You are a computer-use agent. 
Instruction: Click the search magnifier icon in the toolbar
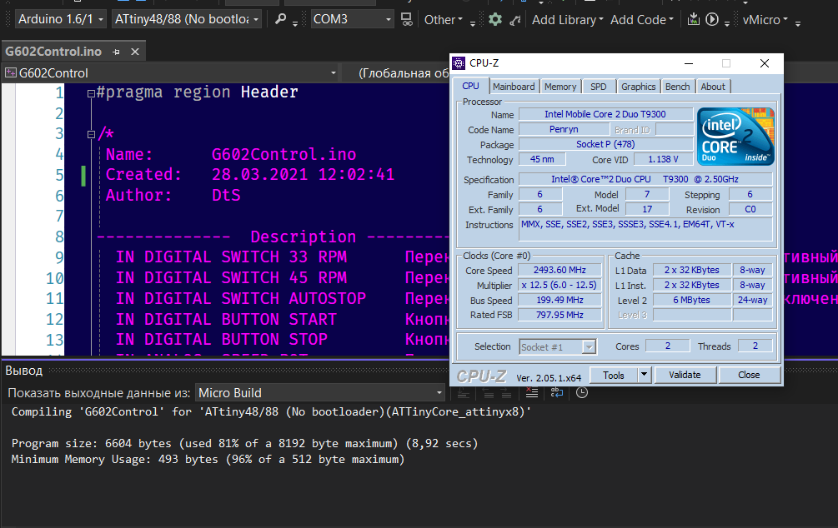coord(280,20)
